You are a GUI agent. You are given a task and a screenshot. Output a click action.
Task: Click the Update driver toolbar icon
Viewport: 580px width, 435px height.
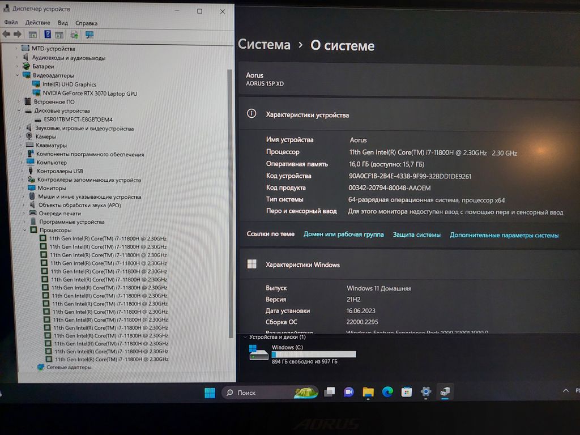point(74,35)
